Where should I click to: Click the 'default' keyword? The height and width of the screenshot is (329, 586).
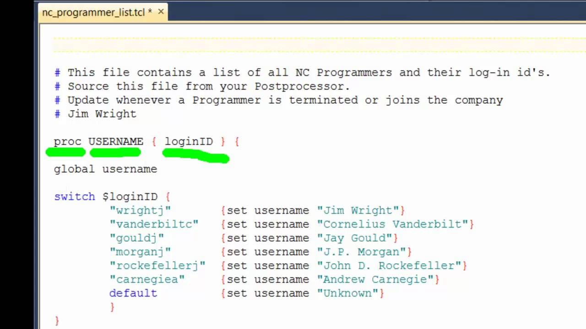pyautogui.click(x=133, y=293)
